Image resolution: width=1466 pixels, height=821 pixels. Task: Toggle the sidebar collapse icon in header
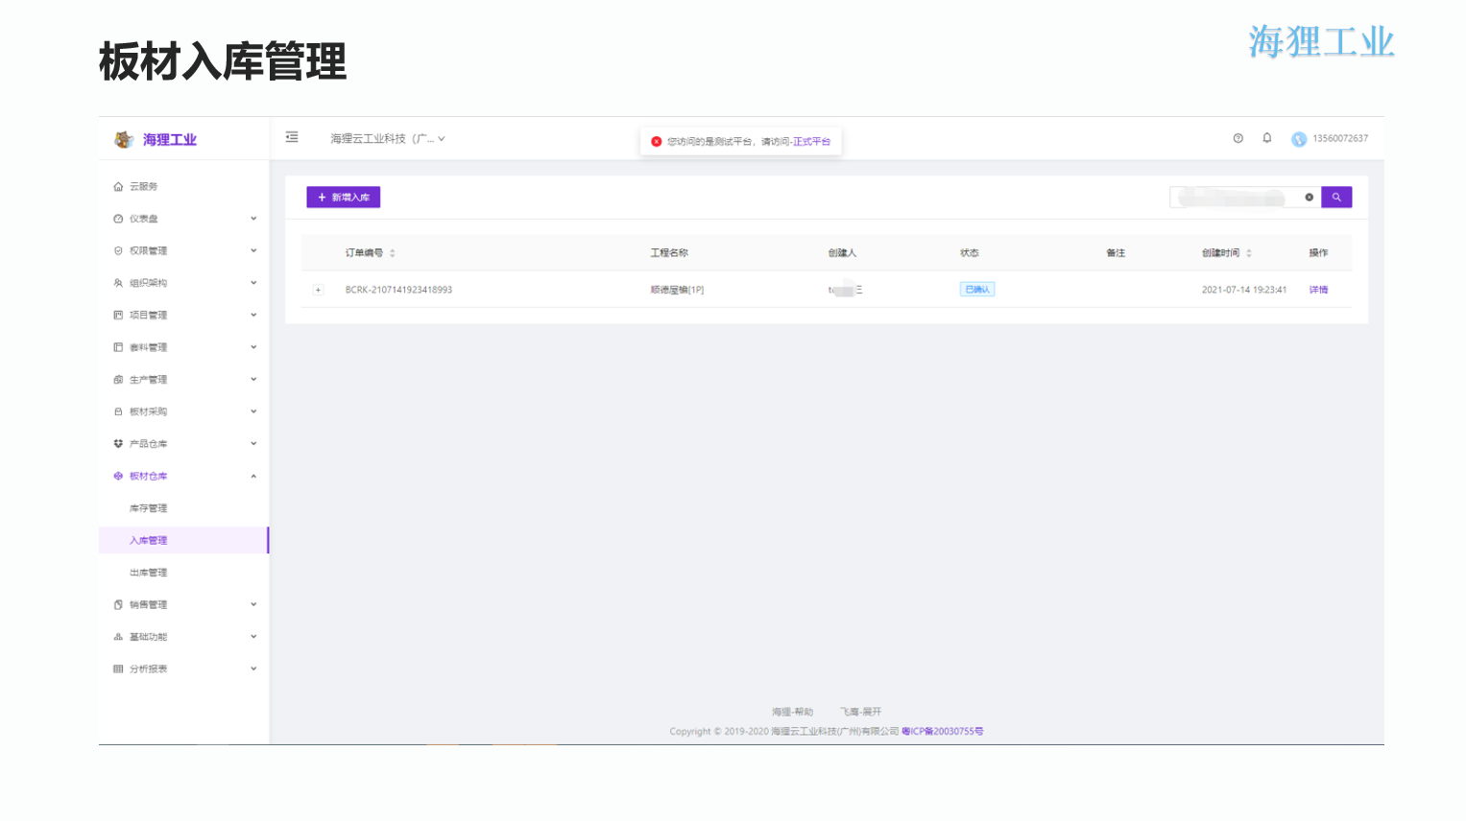click(292, 138)
